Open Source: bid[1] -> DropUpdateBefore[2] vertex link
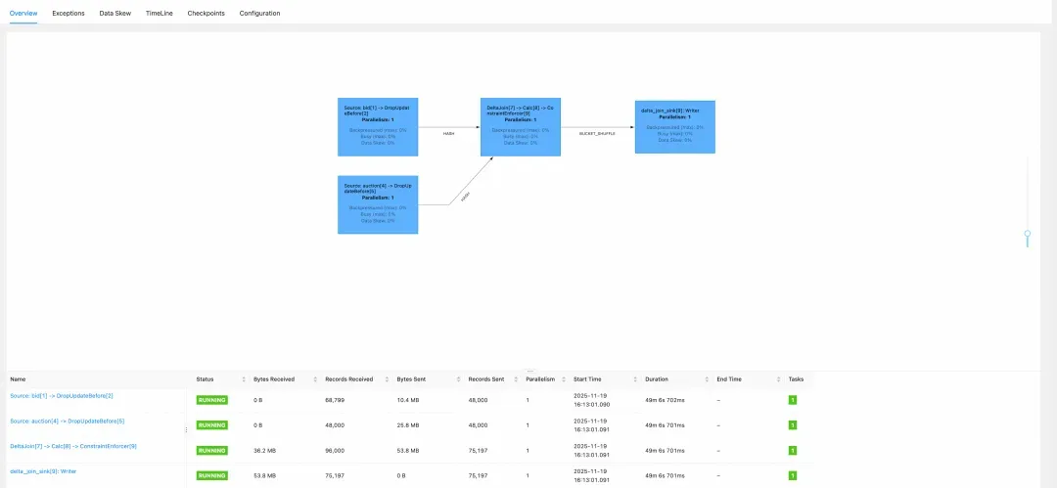Screen dimensions: 1057x488 62,396
